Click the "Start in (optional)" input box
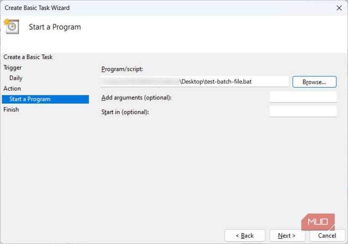Image resolution: width=348 pixels, height=244 pixels. [x=302, y=111]
